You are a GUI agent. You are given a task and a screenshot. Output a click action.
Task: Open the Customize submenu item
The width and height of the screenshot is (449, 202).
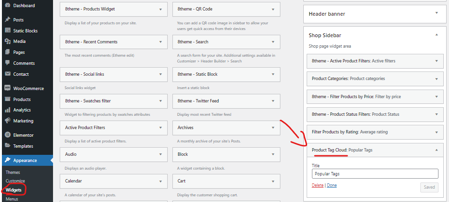point(15,181)
